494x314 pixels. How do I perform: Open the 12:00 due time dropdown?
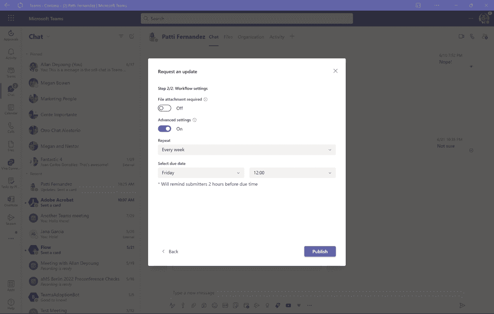pos(292,173)
